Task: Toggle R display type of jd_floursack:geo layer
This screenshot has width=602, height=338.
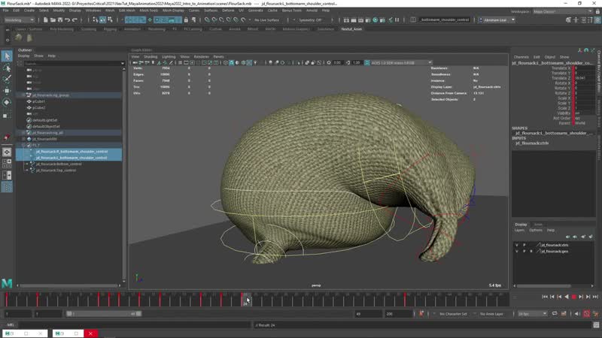Action: [x=531, y=252]
